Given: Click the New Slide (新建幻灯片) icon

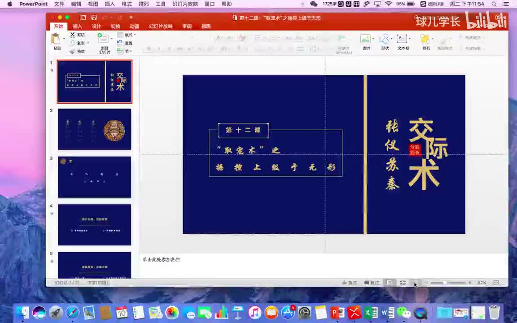Looking at the screenshot, I should point(103,39).
